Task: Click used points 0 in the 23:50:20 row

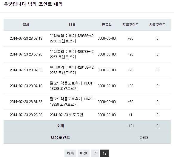Action: [x=157, y=54]
